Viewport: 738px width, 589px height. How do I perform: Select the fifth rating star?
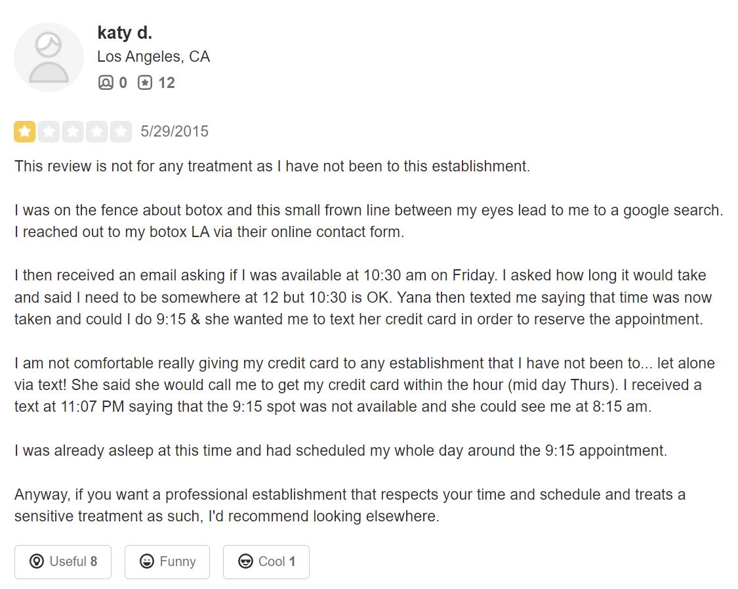coord(121,131)
